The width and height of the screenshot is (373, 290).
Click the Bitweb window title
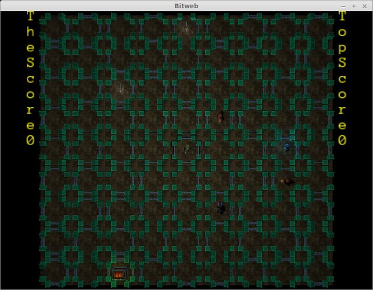click(186, 6)
